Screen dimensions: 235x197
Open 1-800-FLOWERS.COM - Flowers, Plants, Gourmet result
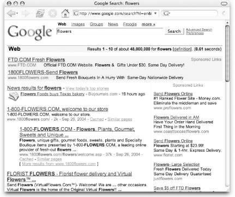click(x=77, y=132)
